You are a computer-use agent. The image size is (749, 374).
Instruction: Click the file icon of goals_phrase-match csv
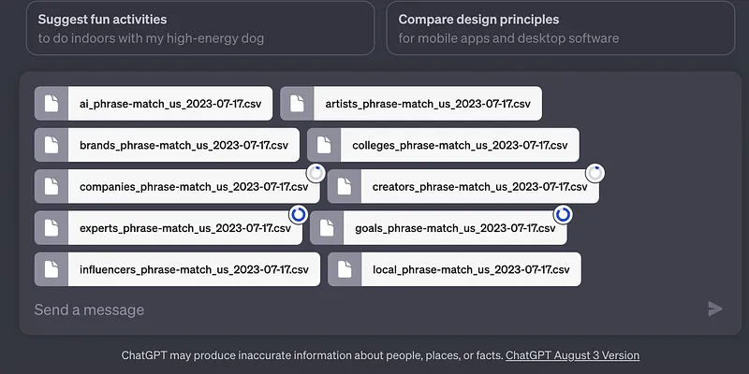pyautogui.click(x=327, y=228)
